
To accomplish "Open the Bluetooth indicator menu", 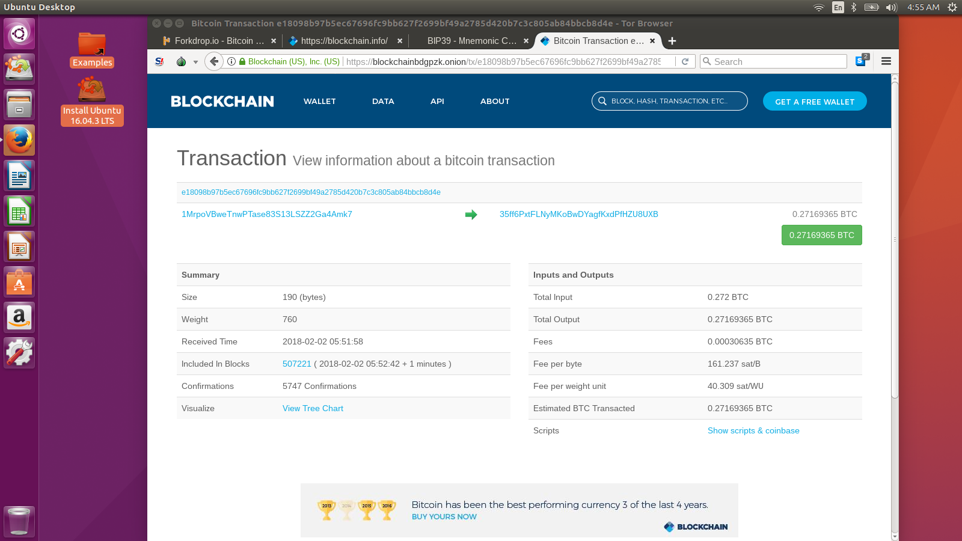I will coord(853,7).
